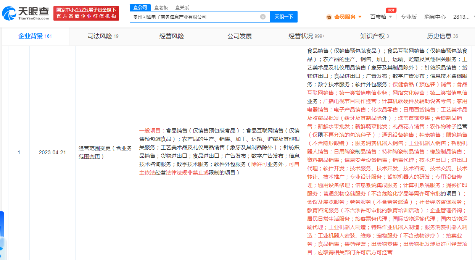Click the date cell 2023-04-21
The image size is (475, 260).
coord(52,152)
